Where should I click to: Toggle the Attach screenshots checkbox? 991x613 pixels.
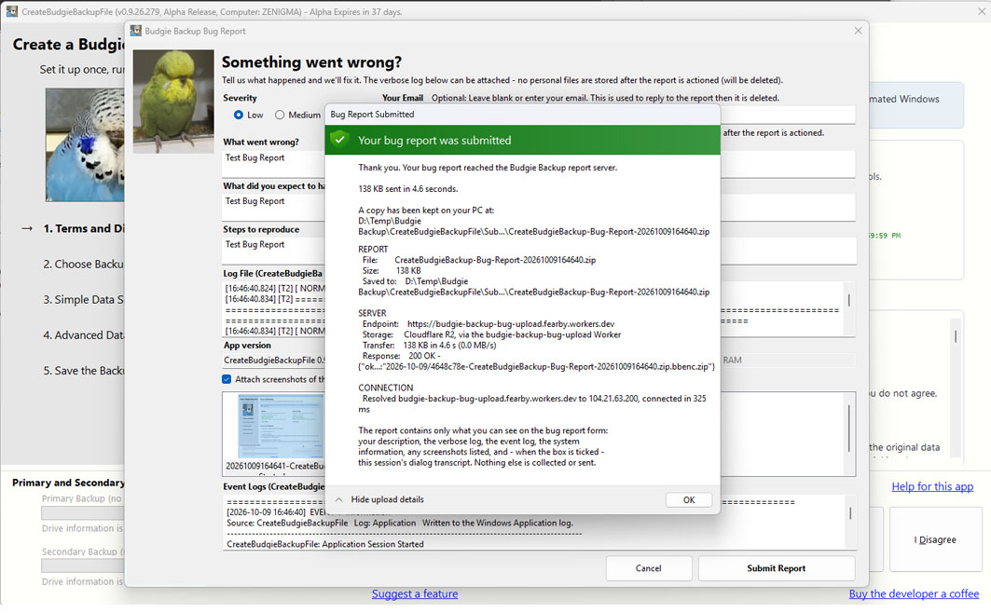[227, 379]
